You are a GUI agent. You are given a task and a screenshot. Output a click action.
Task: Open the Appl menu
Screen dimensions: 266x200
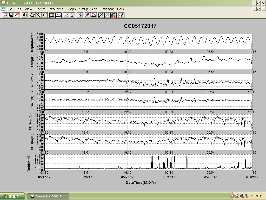click(x=95, y=9)
